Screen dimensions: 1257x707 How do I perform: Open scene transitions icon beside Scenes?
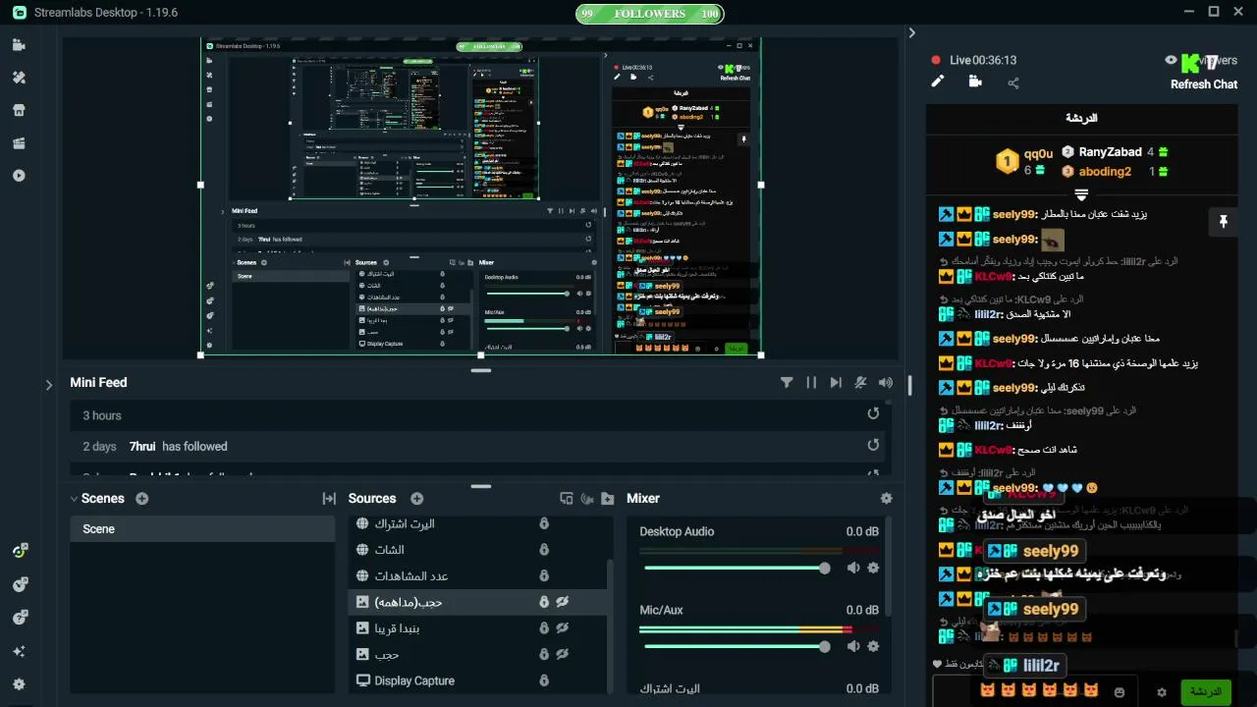pos(329,499)
